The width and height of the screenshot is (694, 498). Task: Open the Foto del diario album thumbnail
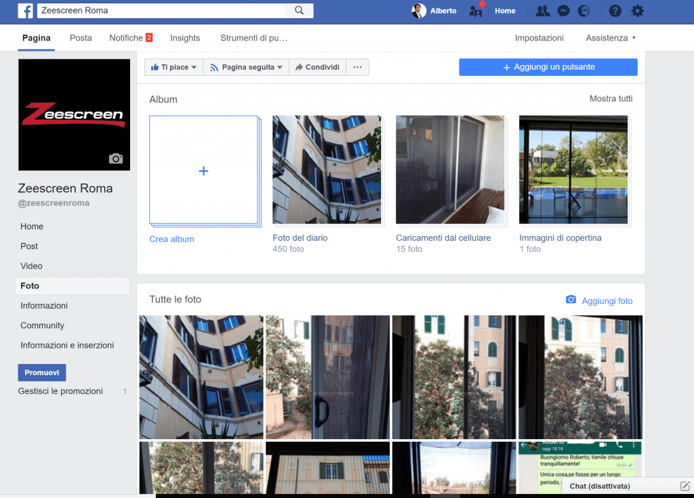click(327, 170)
